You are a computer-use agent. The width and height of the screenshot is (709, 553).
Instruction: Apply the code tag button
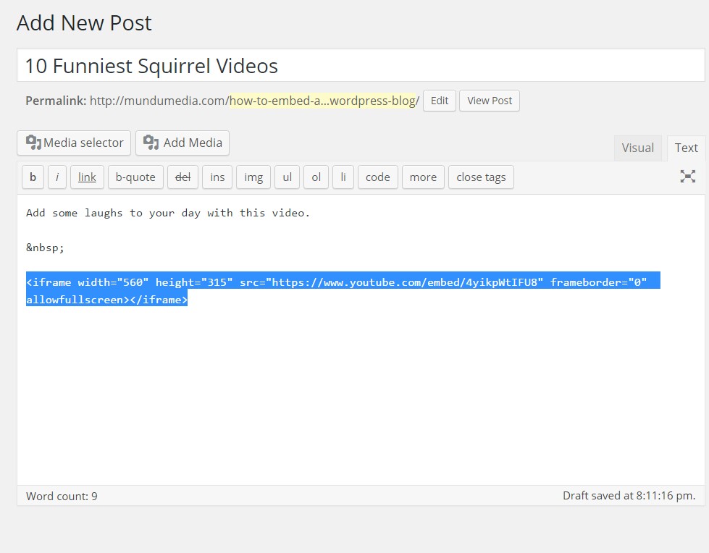tap(377, 177)
